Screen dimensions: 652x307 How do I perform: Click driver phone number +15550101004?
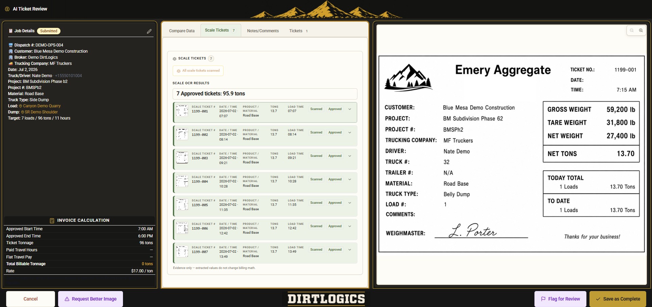click(x=68, y=76)
